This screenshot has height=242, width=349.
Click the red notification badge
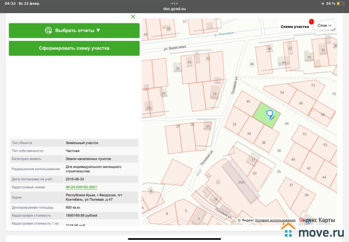(x=311, y=21)
